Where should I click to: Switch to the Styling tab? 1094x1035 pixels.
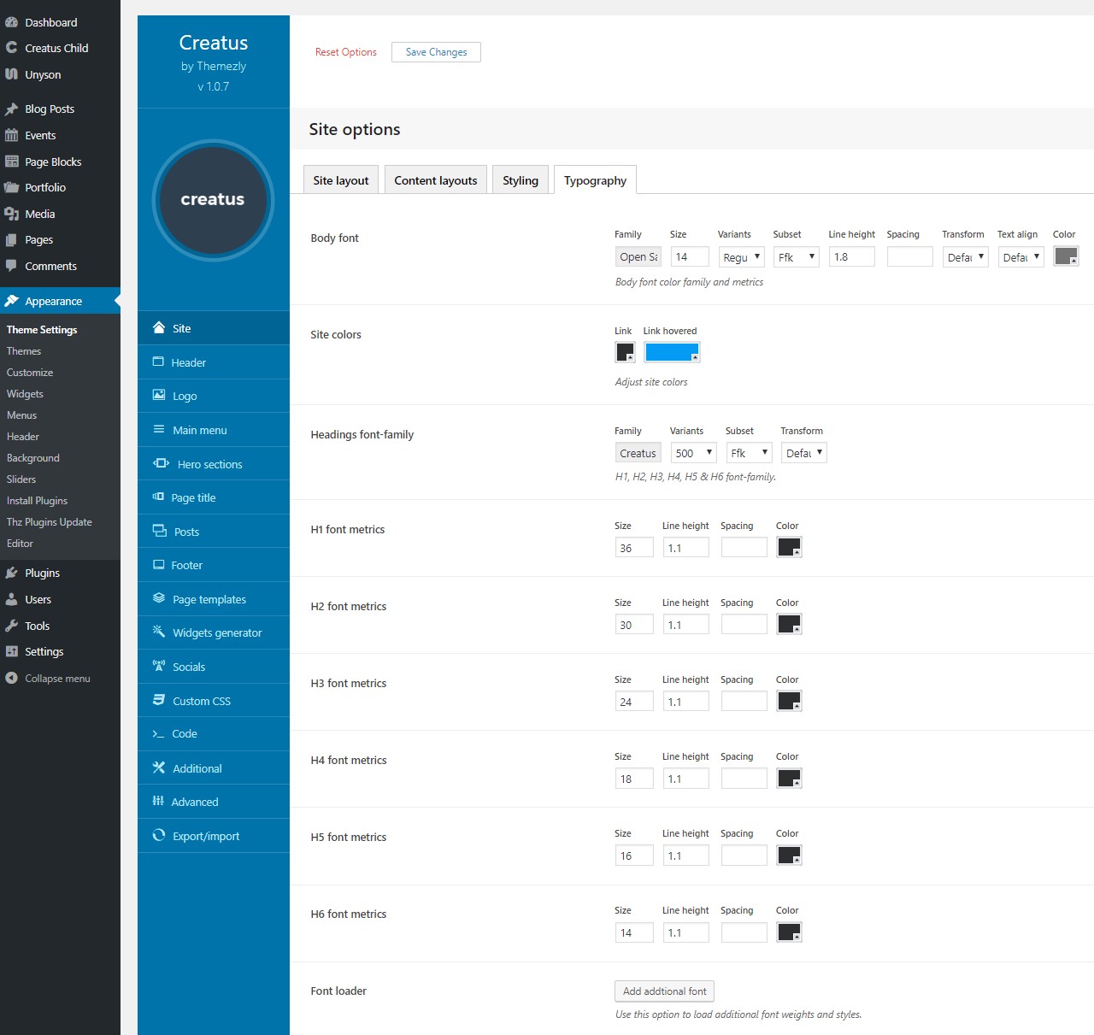coord(521,180)
